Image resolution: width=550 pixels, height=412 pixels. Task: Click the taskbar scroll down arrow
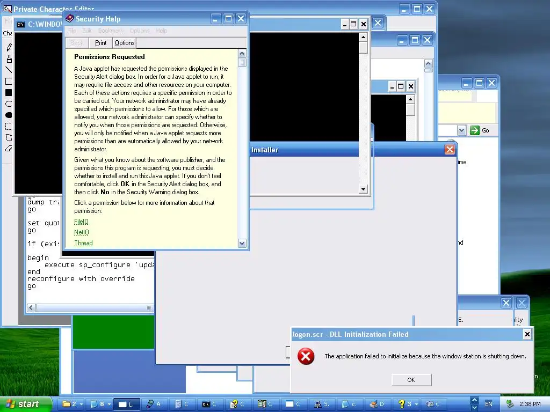(474, 408)
